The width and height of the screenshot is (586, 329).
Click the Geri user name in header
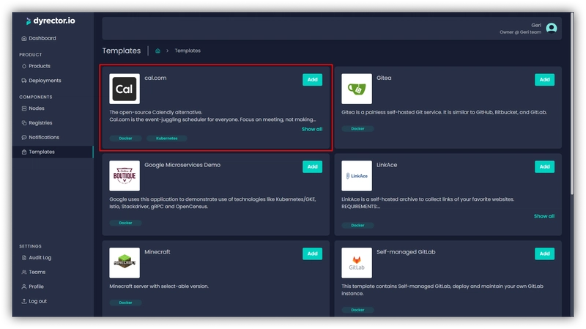click(x=536, y=25)
